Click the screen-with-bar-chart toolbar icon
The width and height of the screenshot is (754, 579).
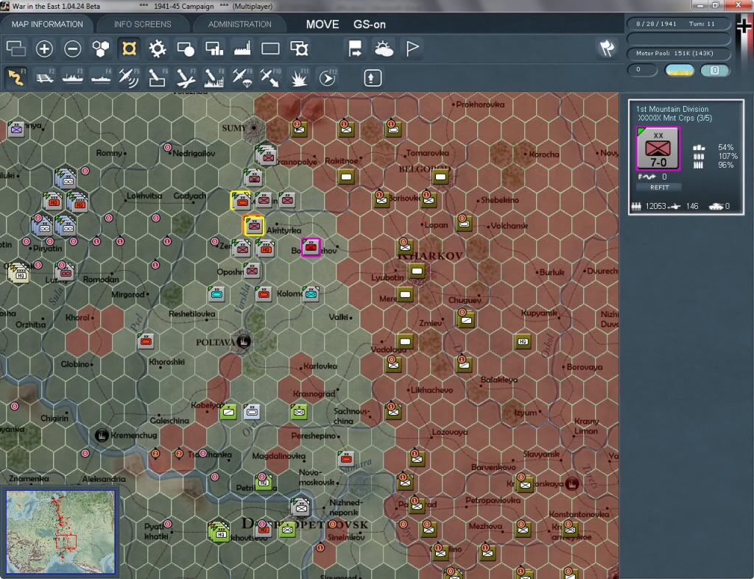[x=214, y=49]
